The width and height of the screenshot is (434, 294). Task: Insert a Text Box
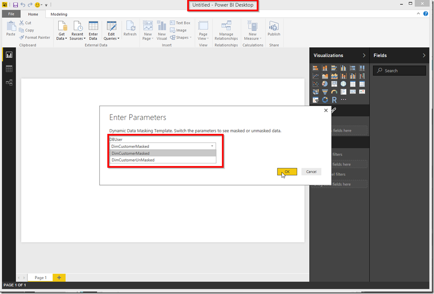click(x=180, y=23)
